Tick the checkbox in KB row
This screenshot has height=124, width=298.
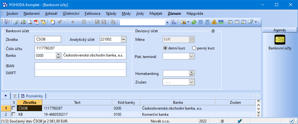coord(14,114)
